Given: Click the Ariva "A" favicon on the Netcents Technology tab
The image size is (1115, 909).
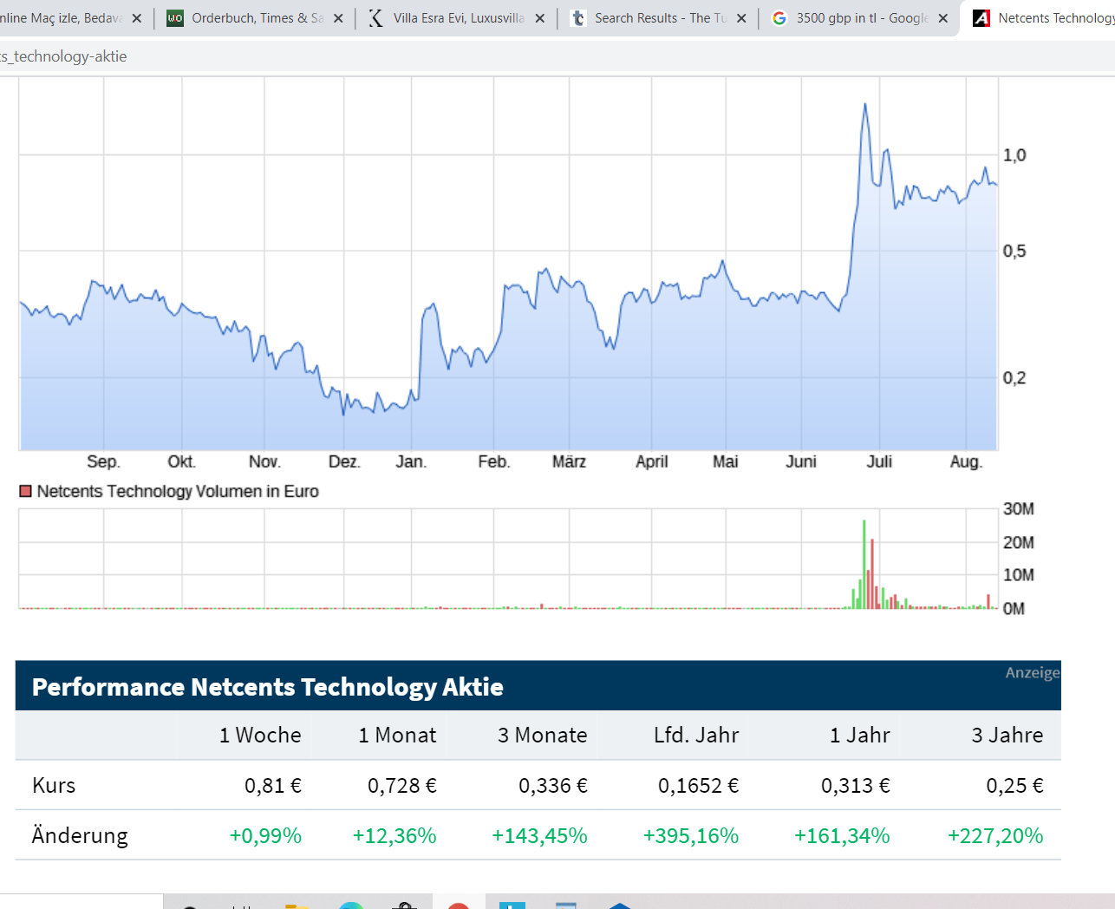Looking at the screenshot, I should click(x=981, y=16).
